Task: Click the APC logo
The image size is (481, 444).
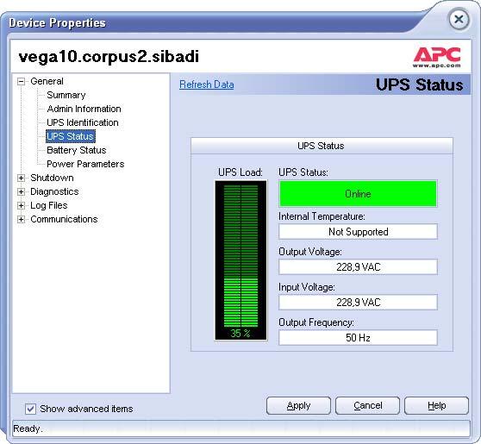Action: point(436,58)
